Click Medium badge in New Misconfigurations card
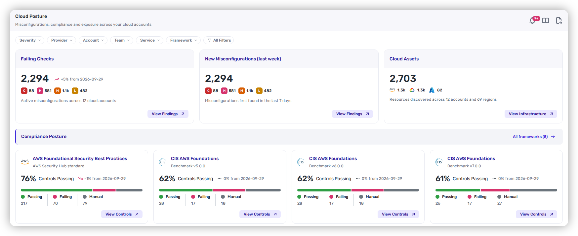578x236 pixels. point(242,91)
